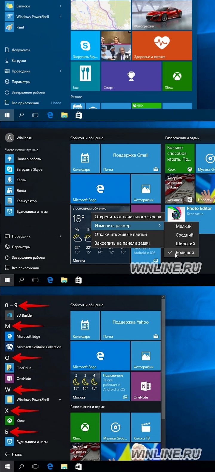The image size is (215, 472).
Task: Select the checked Большой size option
Action: [185, 252]
